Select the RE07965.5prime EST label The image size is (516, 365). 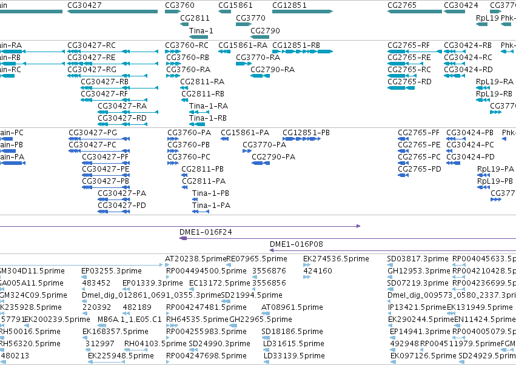coord(256,259)
